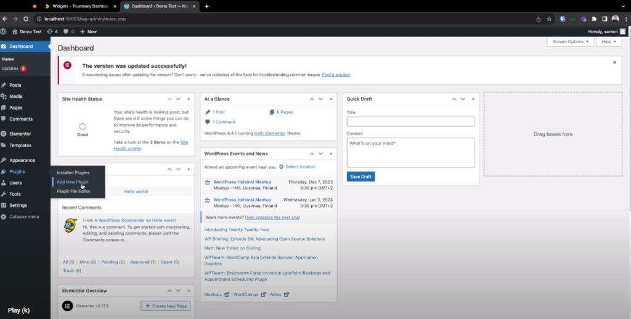Go to Updates with 4 badge
The width and height of the screenshot is (631, 319).
[x=14, y=68]
